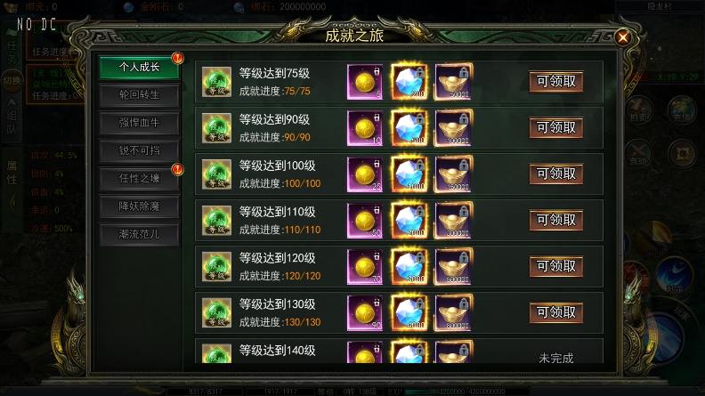Select the 个人成长 tab
Image resolution: width=705 pixels, height=396 pixels.
[x=140, y=68]
